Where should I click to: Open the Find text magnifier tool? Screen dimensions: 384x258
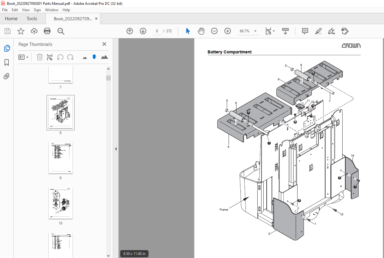(61, 31)
